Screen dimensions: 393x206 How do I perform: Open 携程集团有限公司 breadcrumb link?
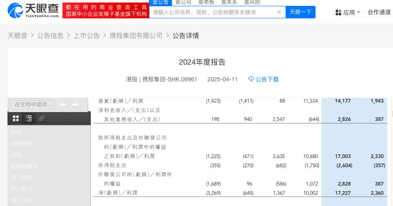[136, 35]
